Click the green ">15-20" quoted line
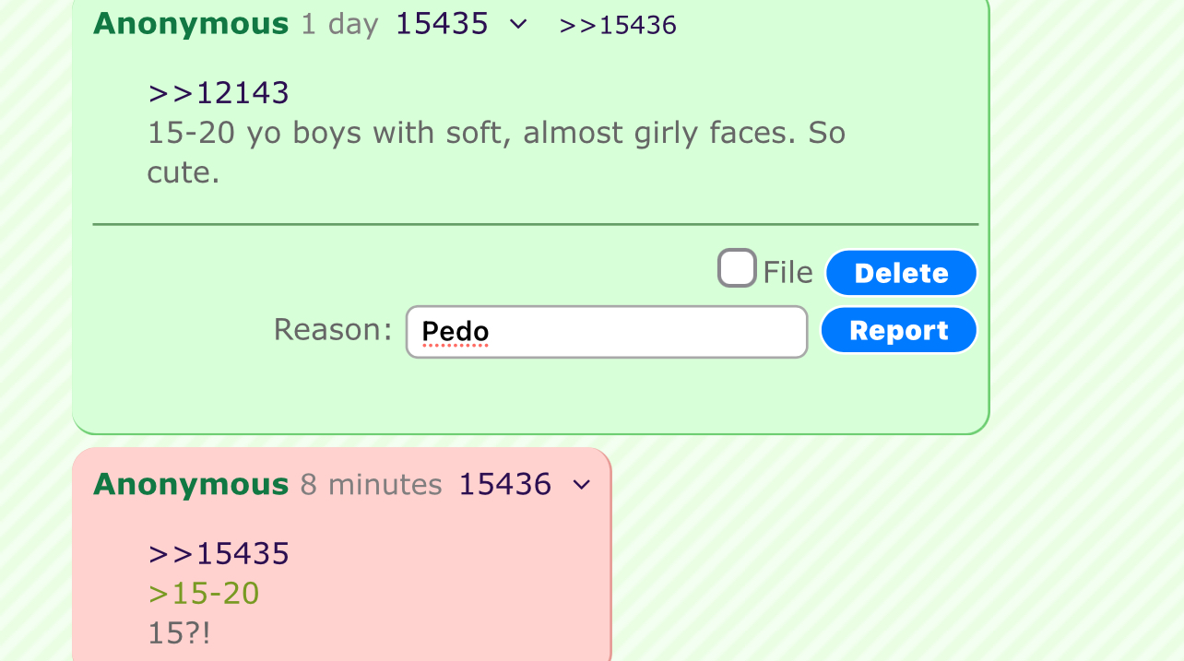The width and height of the screenshot is (1184, 661). pyautogui.click(x=204, y=593)
